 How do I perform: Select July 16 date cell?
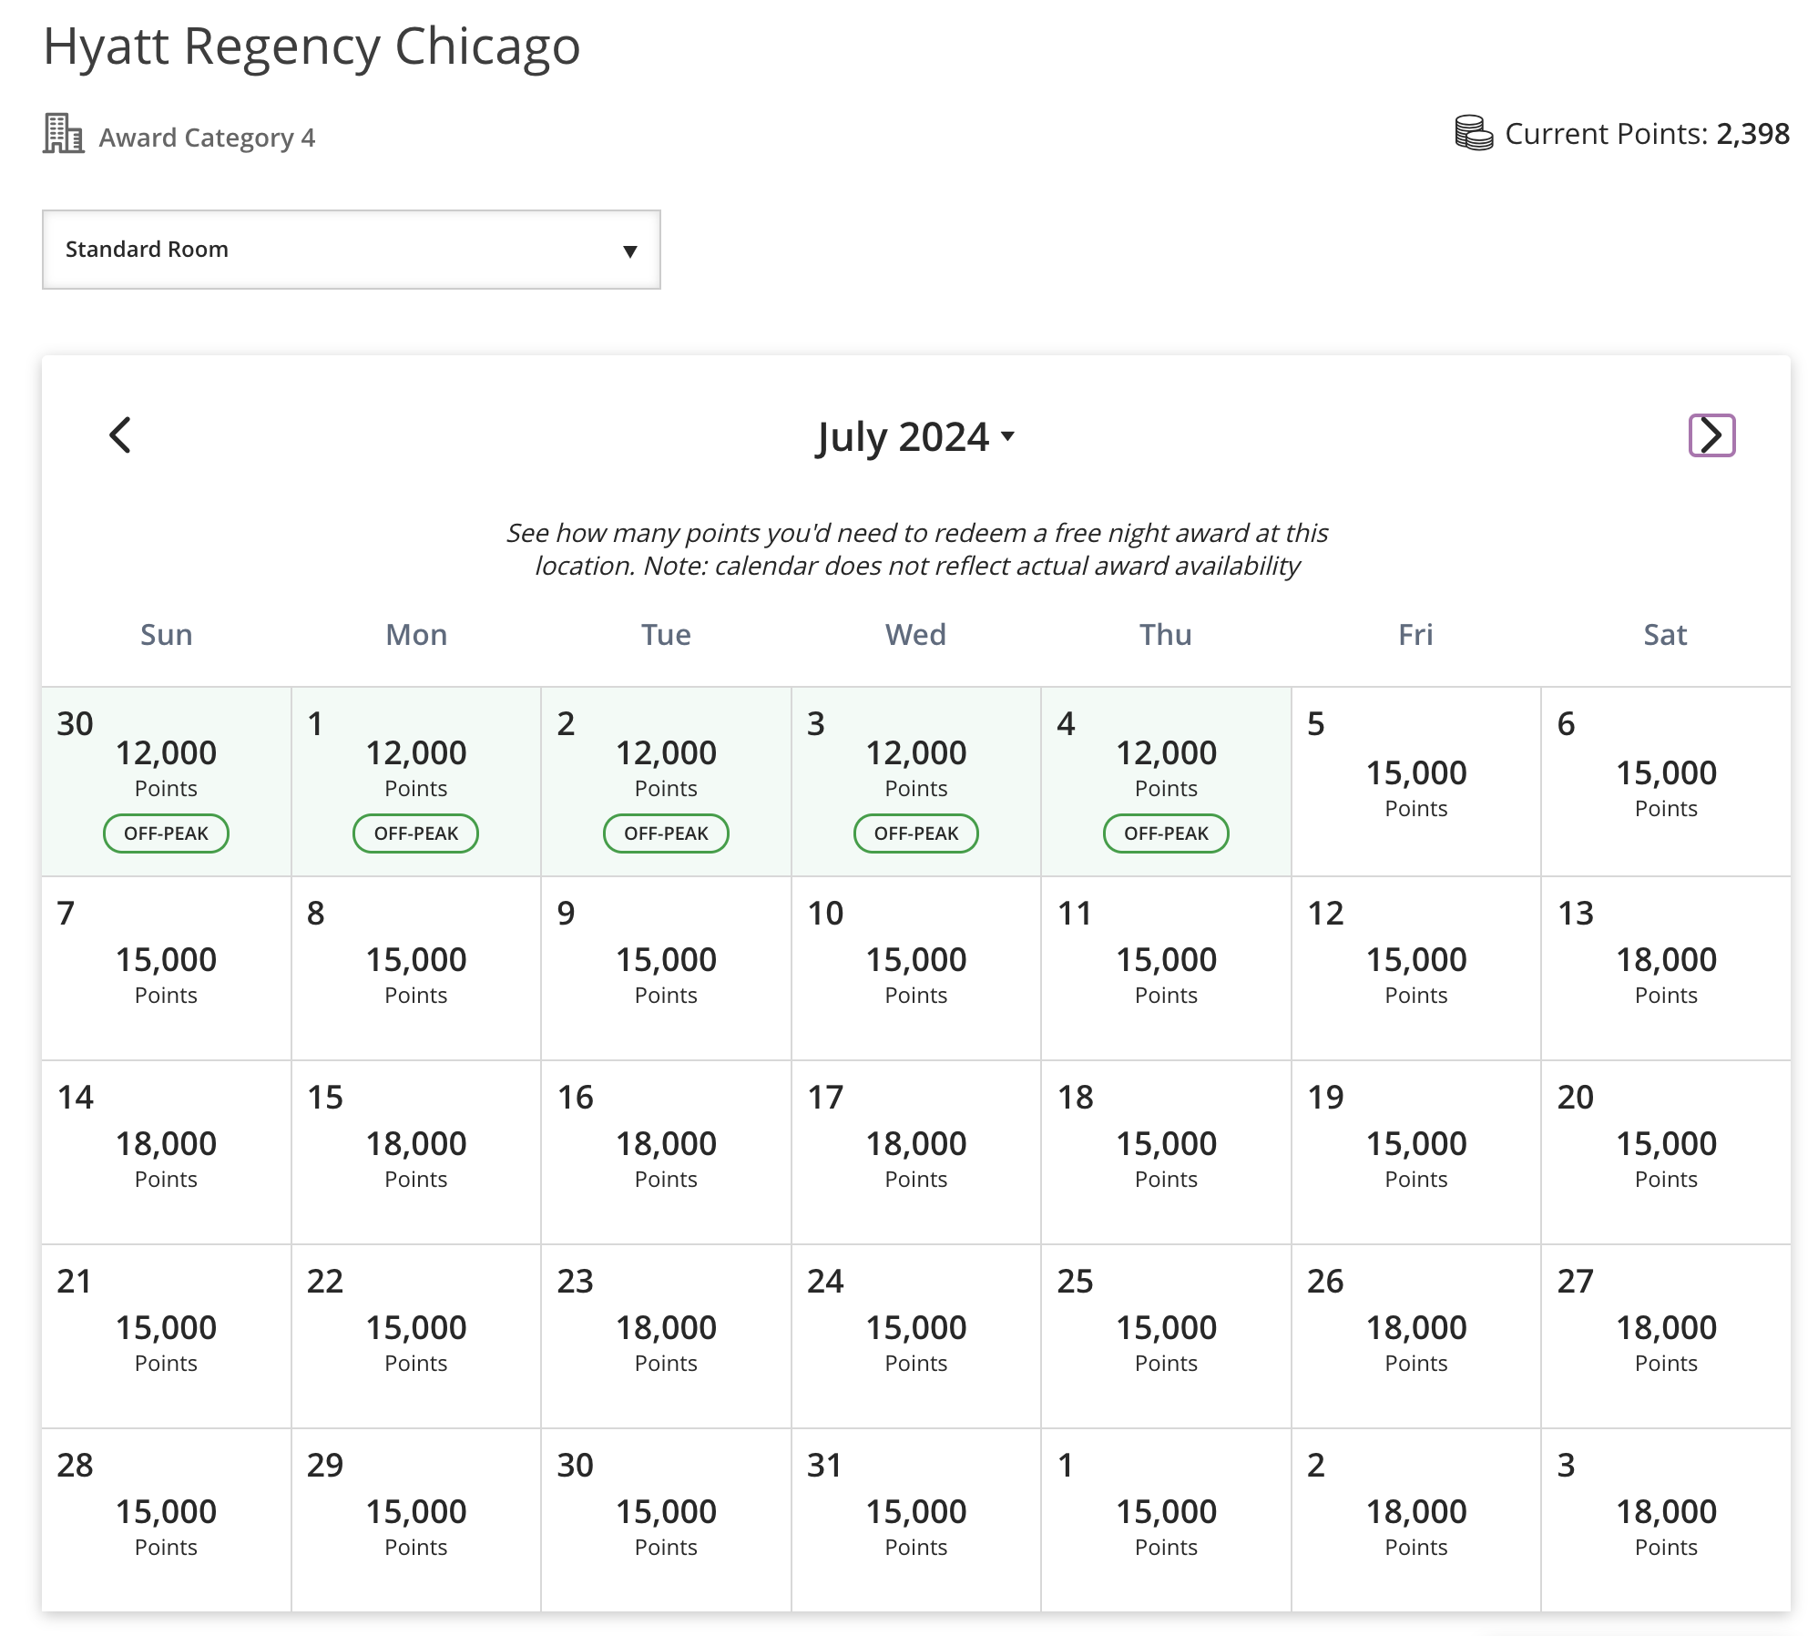(x=667, y=1152)
